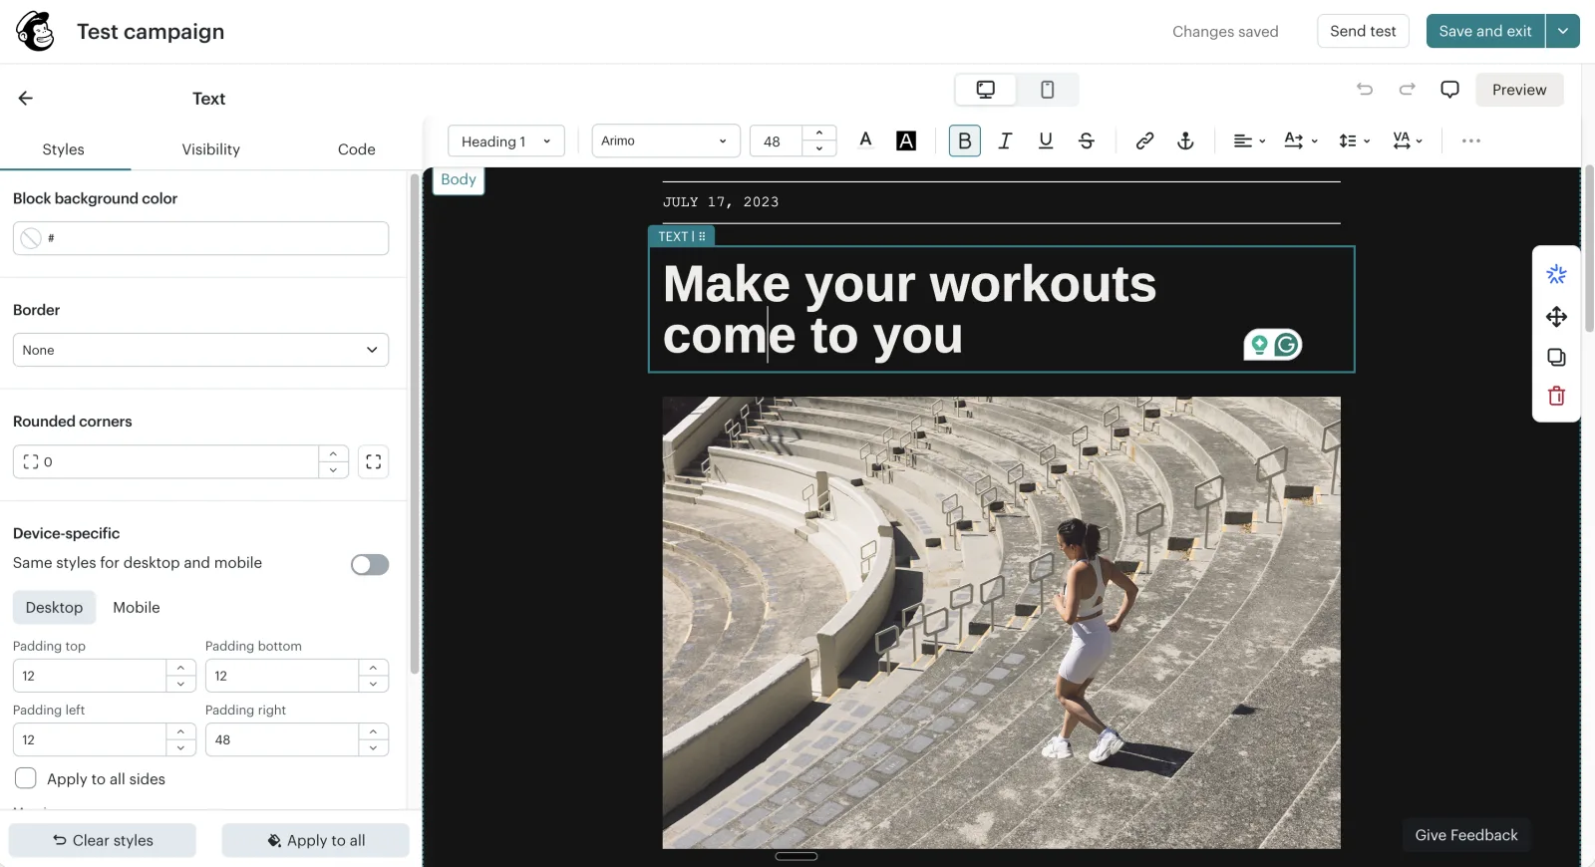
Task: Check the Apply to all sides box
Action: [26, 778]
